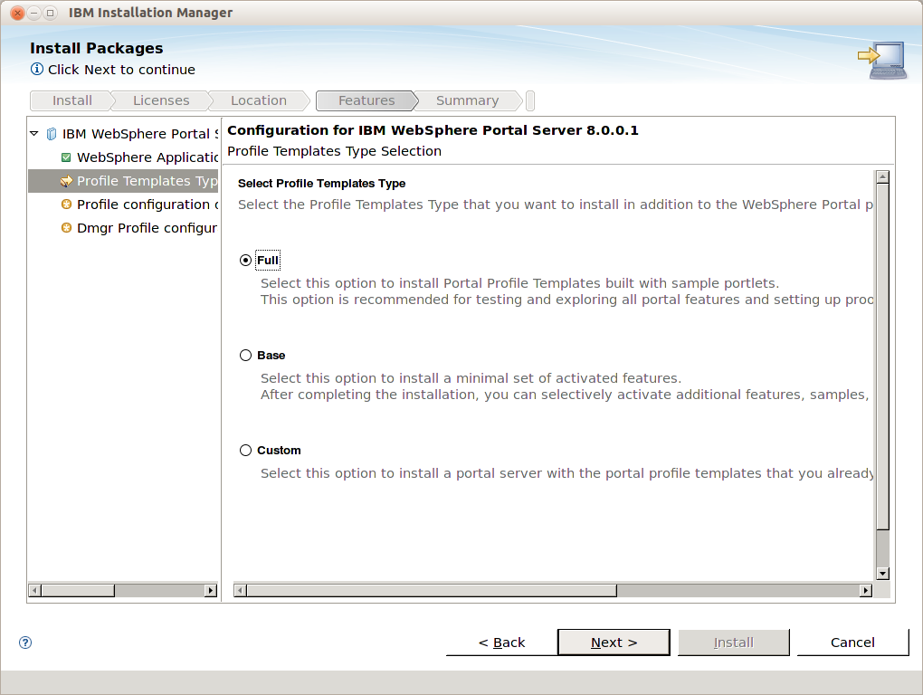Click the help question mark icon

pos(25,642)
